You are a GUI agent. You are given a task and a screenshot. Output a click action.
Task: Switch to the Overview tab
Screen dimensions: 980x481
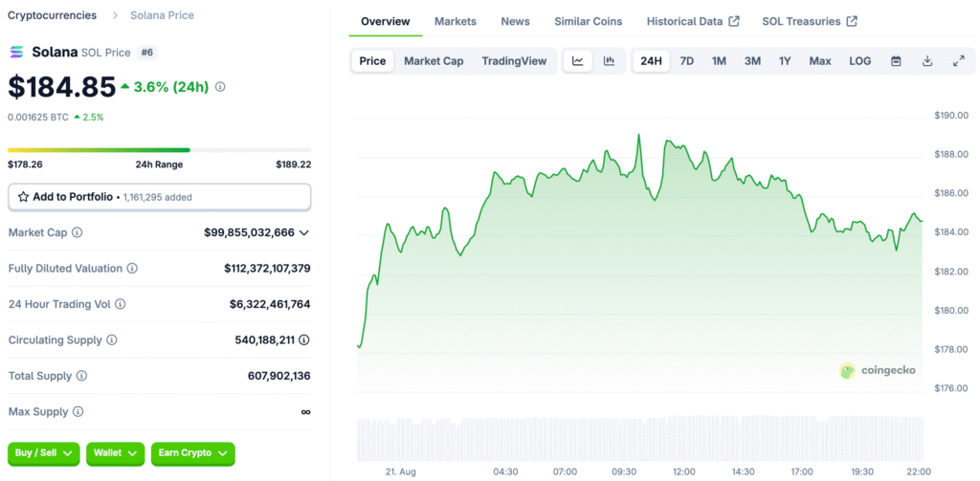(386, 21)
